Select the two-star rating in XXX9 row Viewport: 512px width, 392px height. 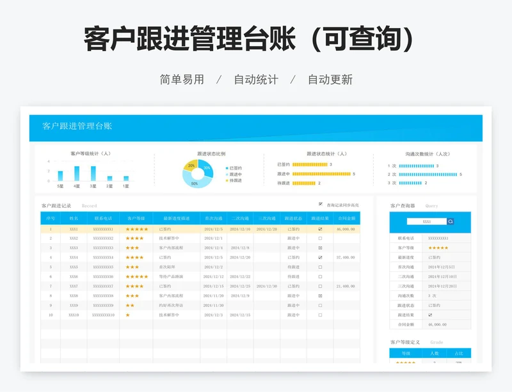(130, 306)
